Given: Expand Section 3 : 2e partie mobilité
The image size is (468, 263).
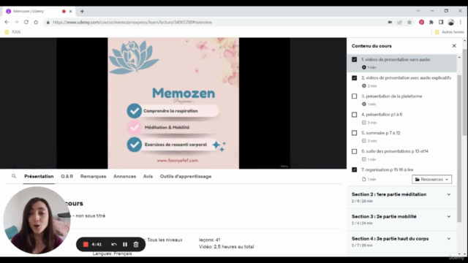Looking at the screenshot, I should pyautogui.click(x=401, y=219).
